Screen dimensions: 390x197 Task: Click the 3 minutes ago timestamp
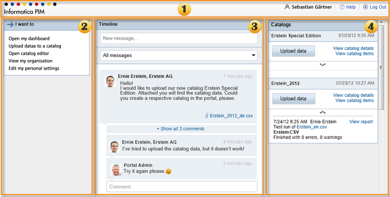tap(237, 163)
